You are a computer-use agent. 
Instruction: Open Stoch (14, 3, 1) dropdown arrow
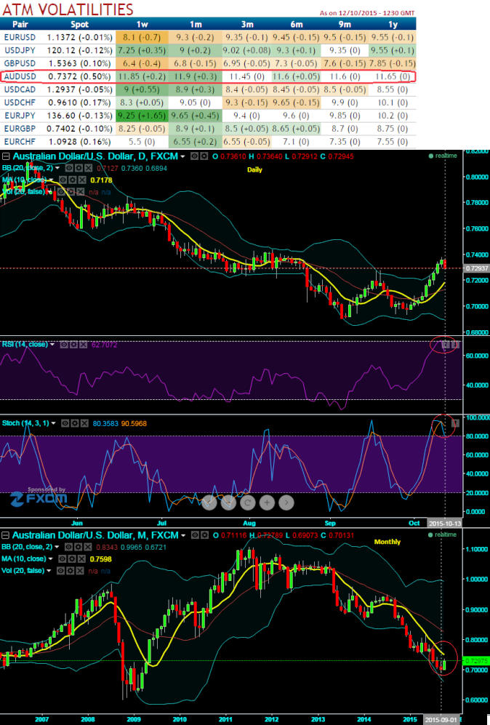[54, 422]
